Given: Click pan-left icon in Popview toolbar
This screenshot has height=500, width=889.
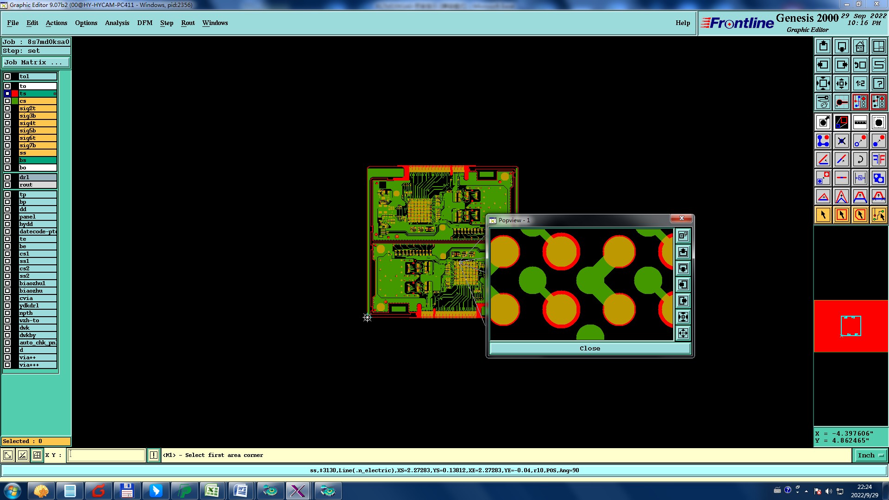Looking at the screenshot, I should pyautogui.click(x=683, y=285).
